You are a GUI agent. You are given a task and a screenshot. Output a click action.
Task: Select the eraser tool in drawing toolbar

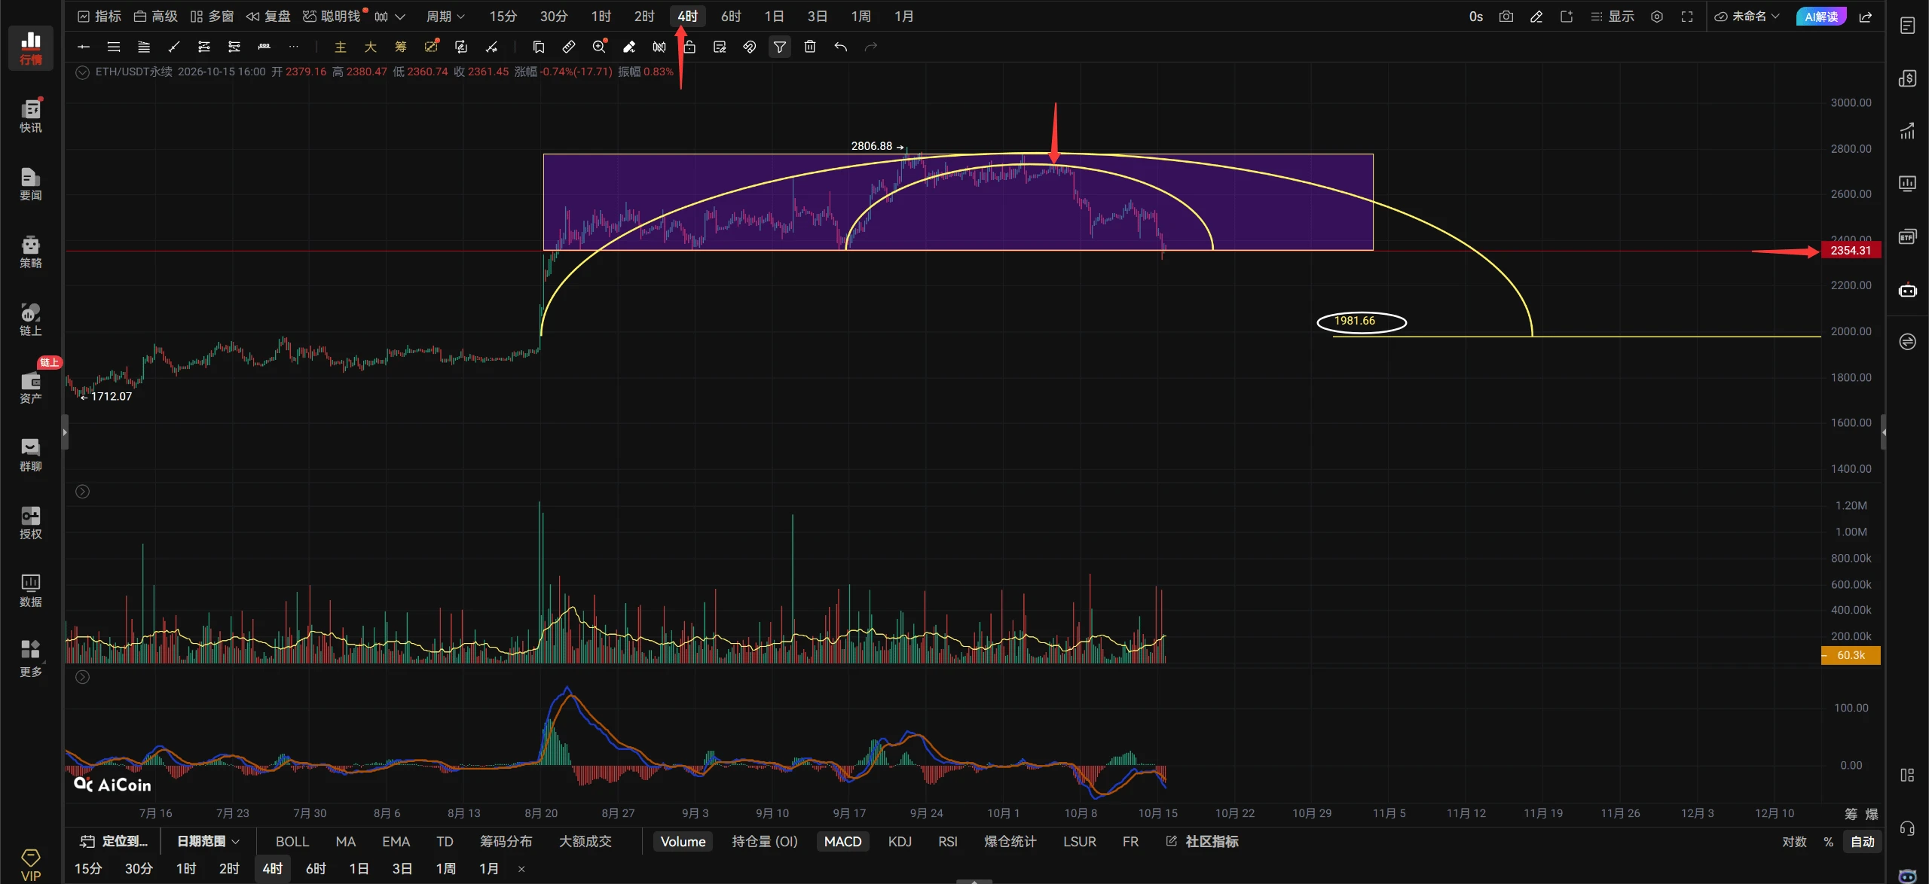[x=629, y=47]
